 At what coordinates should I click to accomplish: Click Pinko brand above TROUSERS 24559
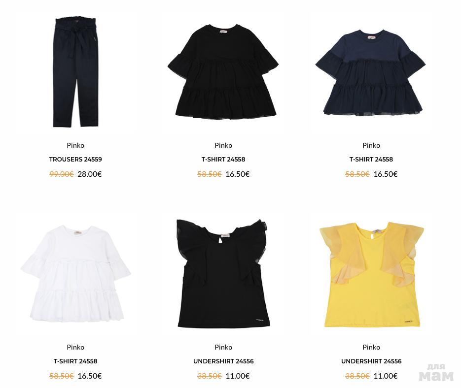(75, 145)
